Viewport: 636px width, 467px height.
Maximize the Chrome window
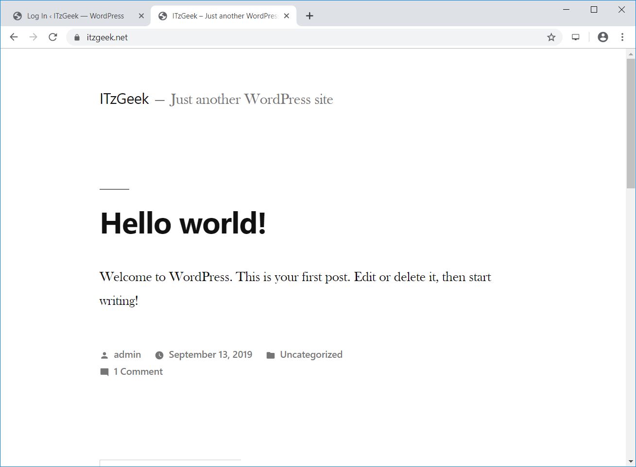coord(594,10)
